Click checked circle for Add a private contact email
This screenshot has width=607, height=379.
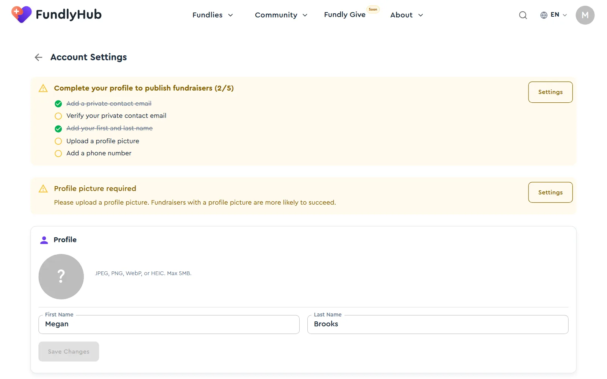click(58, 104)
